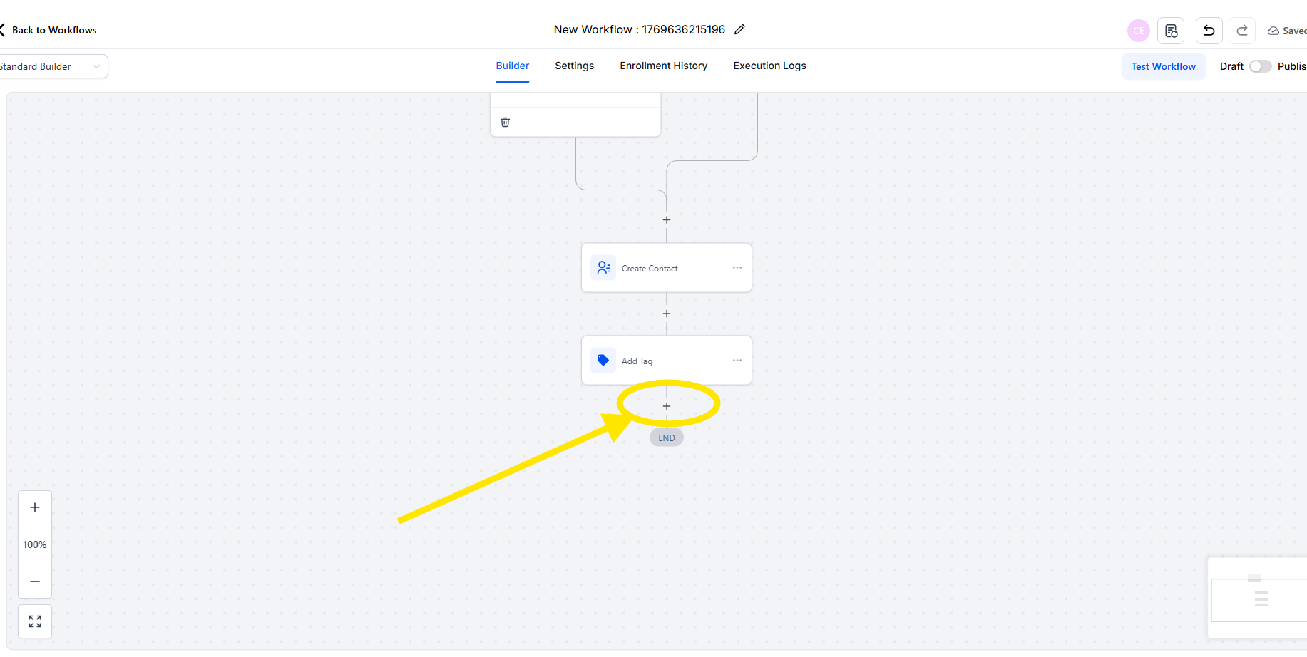Screen dimensions: 1307x657
Task: Open the Add Tag three-dot menu
Action: 737,361
